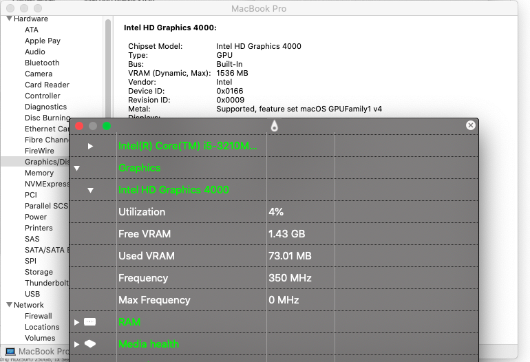Click the Utilization row label
The image size is (530, 362).
(x=142, y=211)
